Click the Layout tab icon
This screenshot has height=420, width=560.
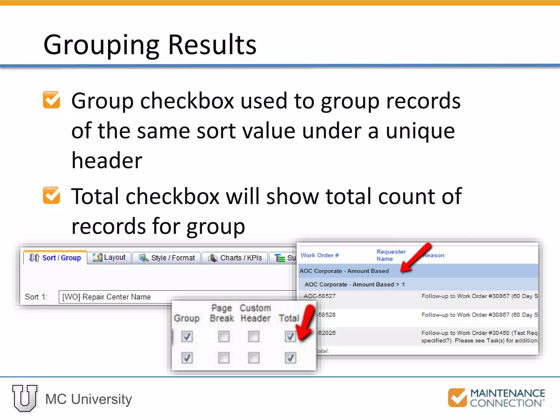97,257
